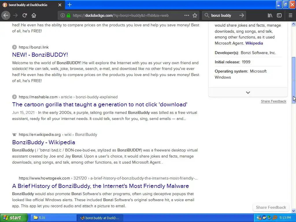Open page actions three-dot menu
Image resolution: width=296 pixels, height=222 pixels.
click(x=187, y=15)
